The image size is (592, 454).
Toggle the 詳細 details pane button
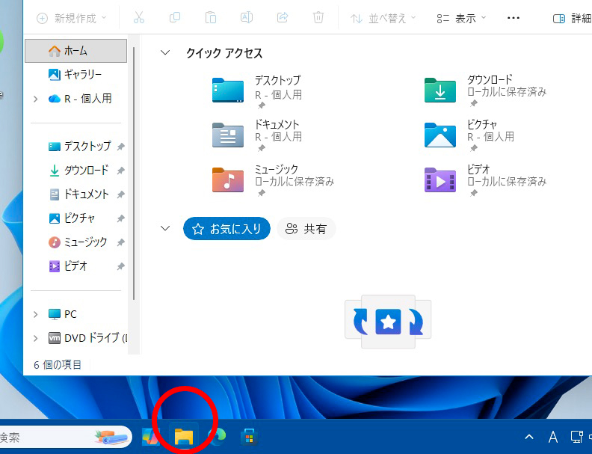coord(571,18)
